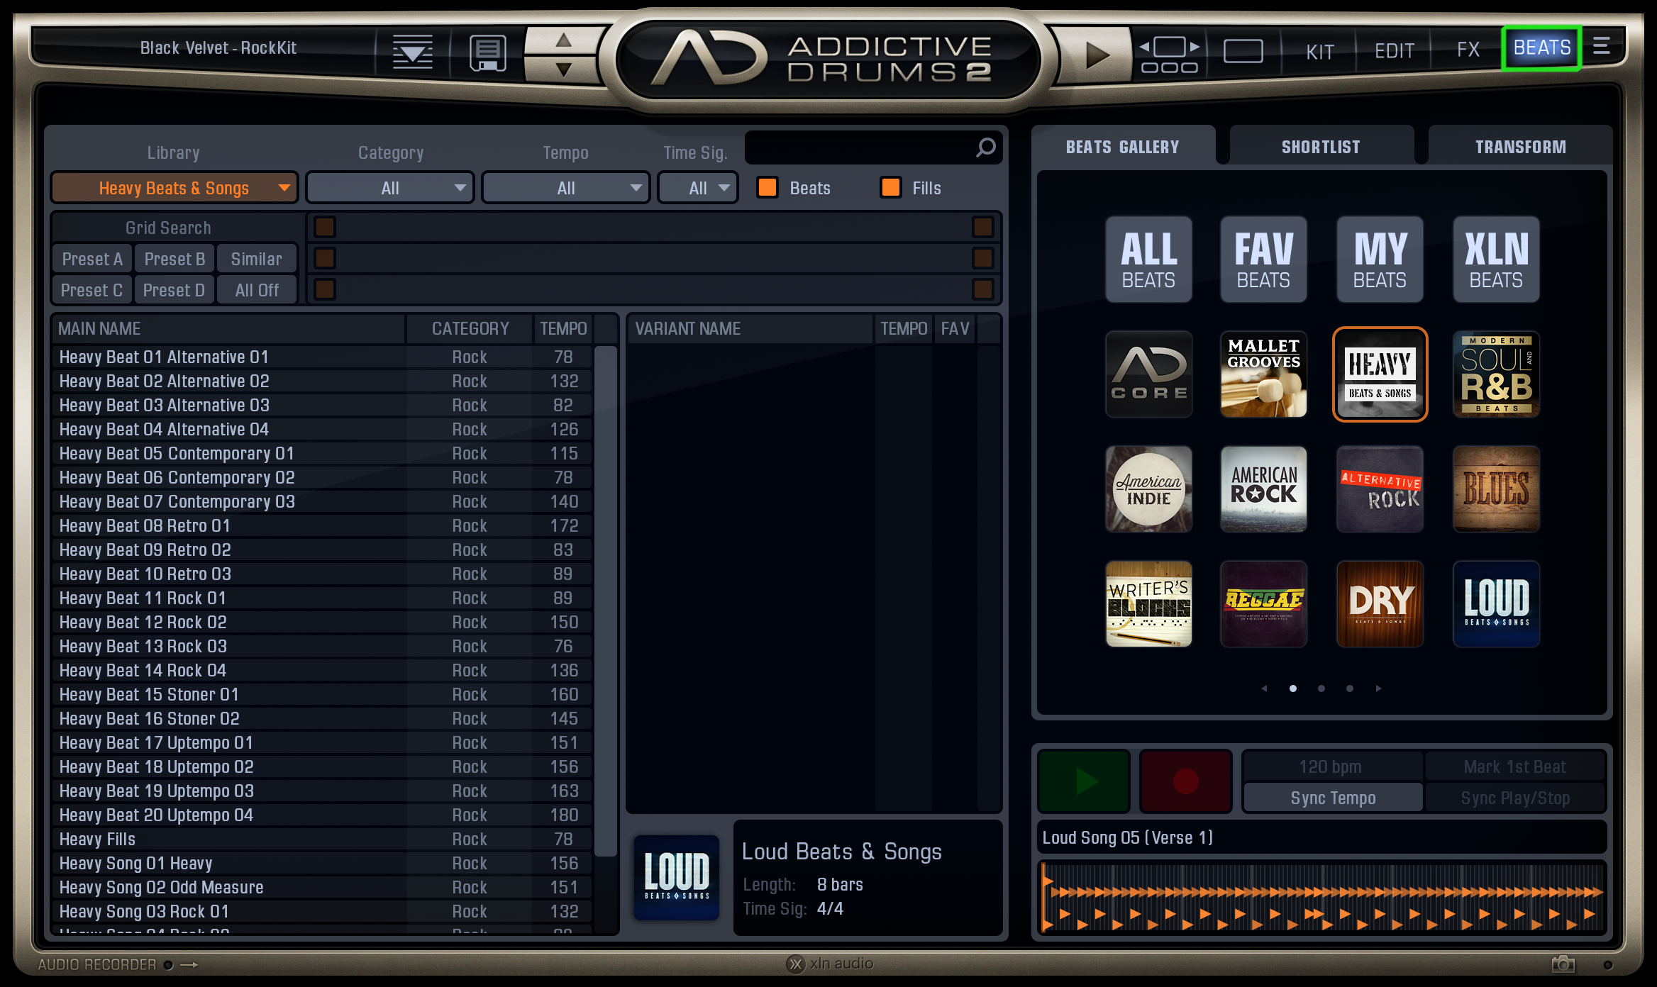Click the beat waveform preview timeline

pyautogui.click(x=1321, y=897)
